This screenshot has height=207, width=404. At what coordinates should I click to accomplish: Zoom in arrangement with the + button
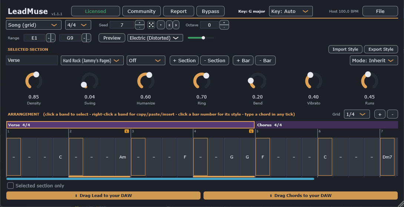click(380, 114)
